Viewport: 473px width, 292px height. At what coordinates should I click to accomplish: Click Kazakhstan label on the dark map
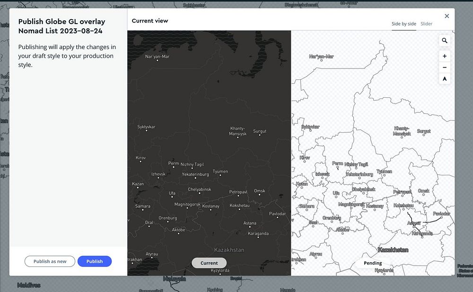pyautogui.click(x=229, y=250)
